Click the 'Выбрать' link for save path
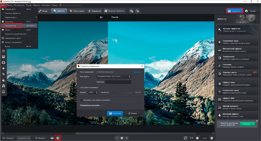The image size is (261, 141). [137, 72]
